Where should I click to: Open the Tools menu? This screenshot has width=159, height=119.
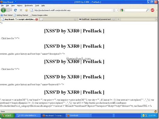click(37, 6)
